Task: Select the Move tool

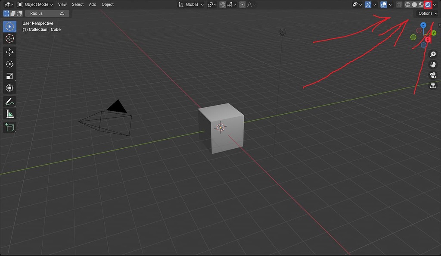Action: (x=9, y=52)
